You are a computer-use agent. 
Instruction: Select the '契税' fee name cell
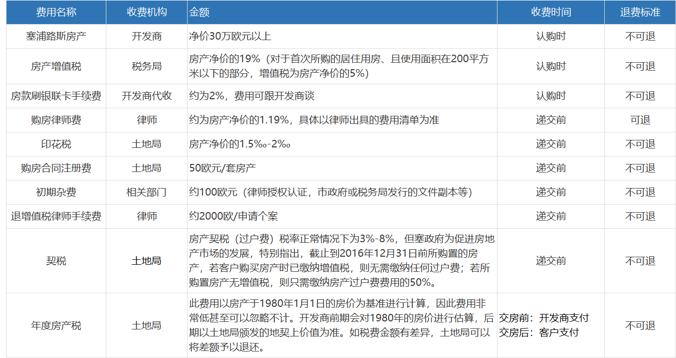point(56,261)
